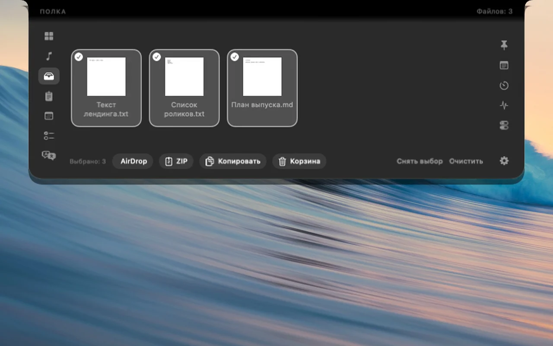
Task: Uncheck the План выпуска.md selection checkmark
Action: pyautogui.click(x=235, y=57)
